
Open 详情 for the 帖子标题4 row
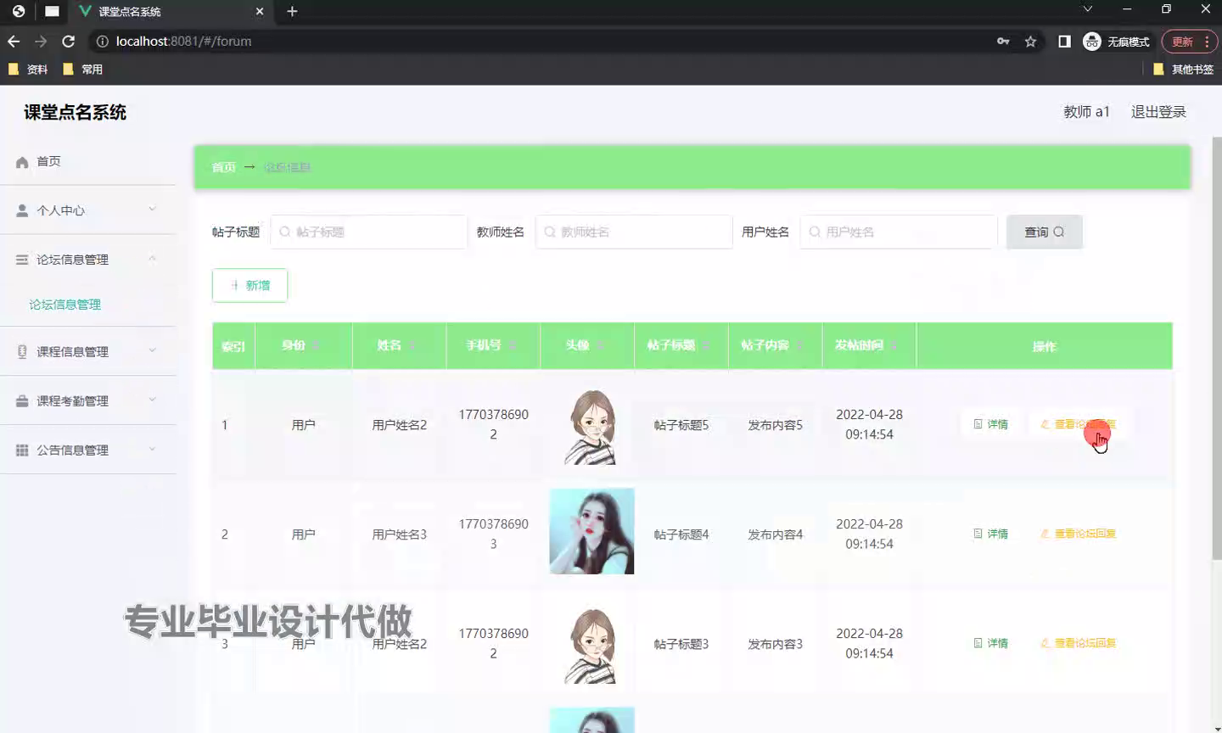coord(990,534)
